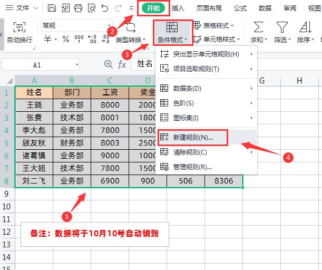This screenshot has width=322, height=270.
Task: Switch to the 公式 ribbon tab
Action: (x=240, y=8)
